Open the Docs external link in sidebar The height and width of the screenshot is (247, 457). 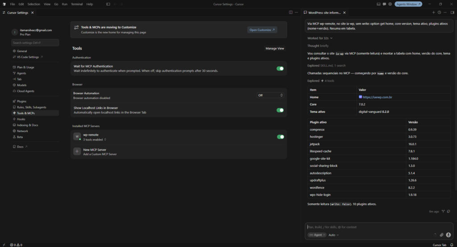click(20, 147)
